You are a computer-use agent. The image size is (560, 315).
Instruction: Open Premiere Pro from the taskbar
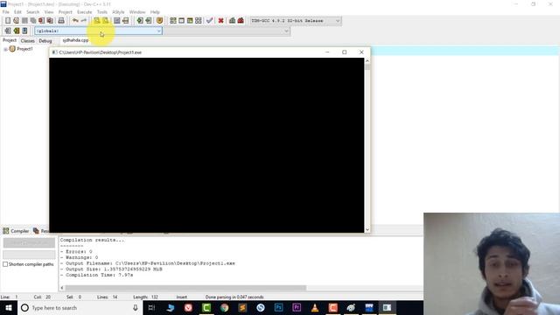coord(297,307)
